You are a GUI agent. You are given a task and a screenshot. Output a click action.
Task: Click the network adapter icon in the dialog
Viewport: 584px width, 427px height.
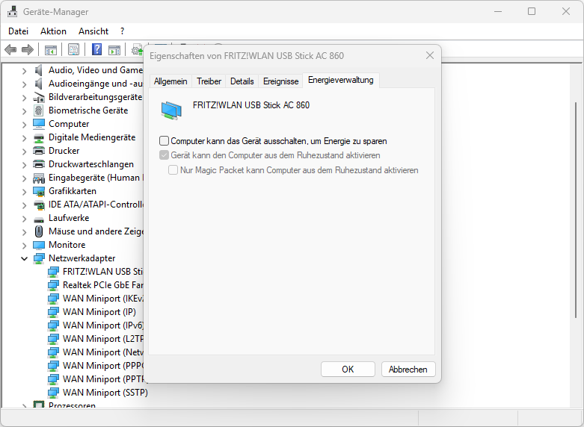(171, 110)
